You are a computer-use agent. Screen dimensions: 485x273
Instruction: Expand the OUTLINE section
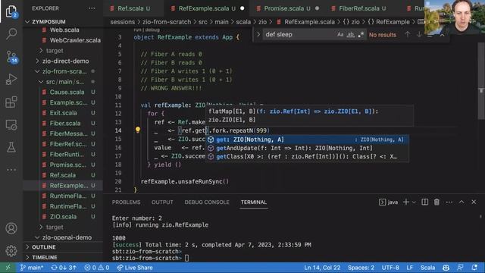(x=64, y=247)
